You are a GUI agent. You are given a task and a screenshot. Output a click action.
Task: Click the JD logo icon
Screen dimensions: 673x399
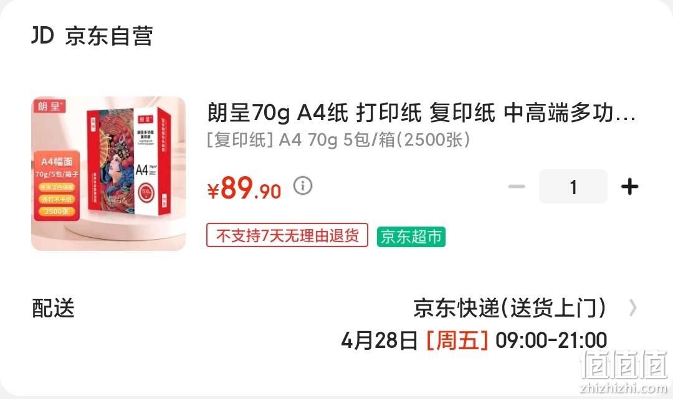point(42,35)
